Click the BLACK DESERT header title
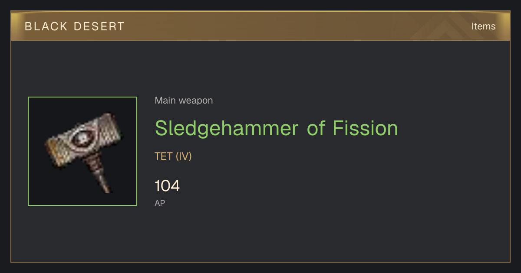Viewport: 521px width, 273px height. pos(75,26)
